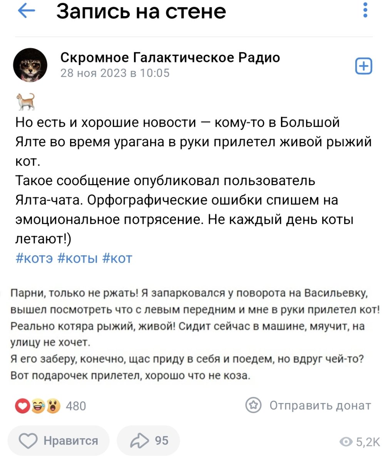This screenshot has height=462, width=388.
Task: Click the star donate icon
Action: pyautogui.click(x=254, y=405)
